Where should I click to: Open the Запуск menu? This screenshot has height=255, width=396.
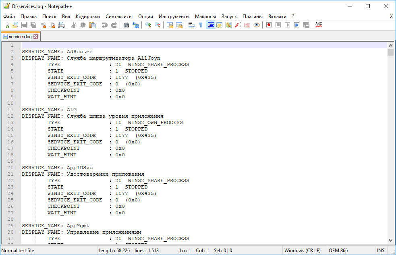click(x=229, y=17)
